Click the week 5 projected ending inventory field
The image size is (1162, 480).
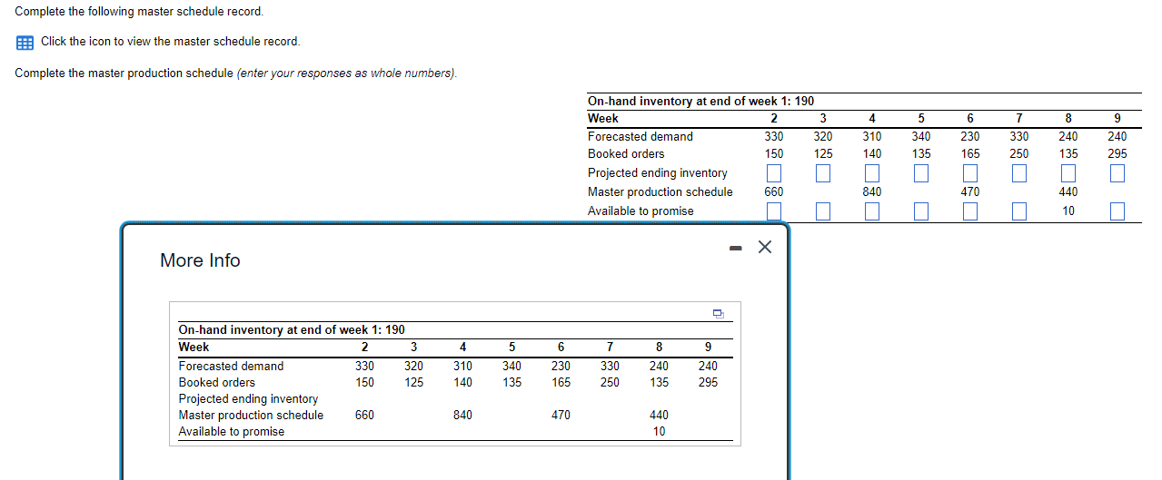point(921,173)
